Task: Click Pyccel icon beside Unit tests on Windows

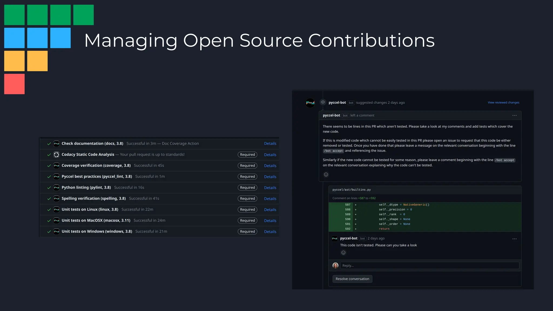Action: [56, 232]
